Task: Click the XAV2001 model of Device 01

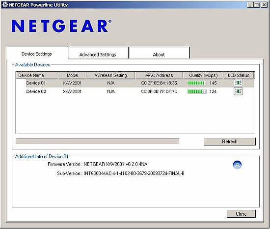Action: 72,83
